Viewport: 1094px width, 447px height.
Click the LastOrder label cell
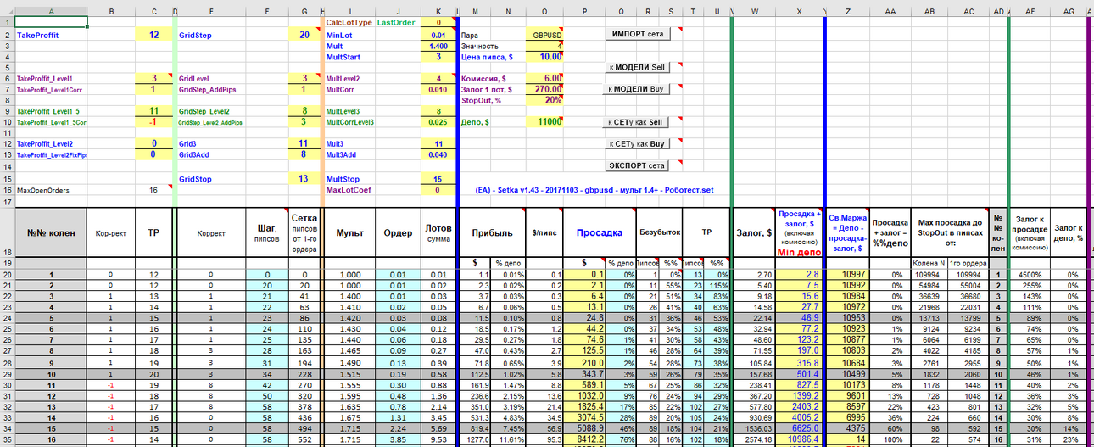[397, 22]
